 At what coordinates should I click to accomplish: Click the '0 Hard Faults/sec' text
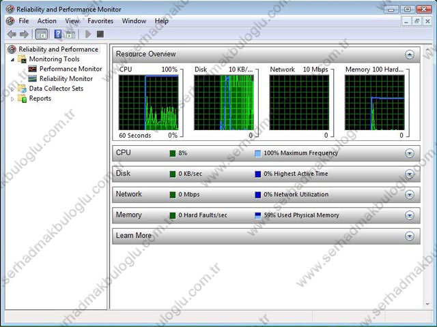(203, 215)
